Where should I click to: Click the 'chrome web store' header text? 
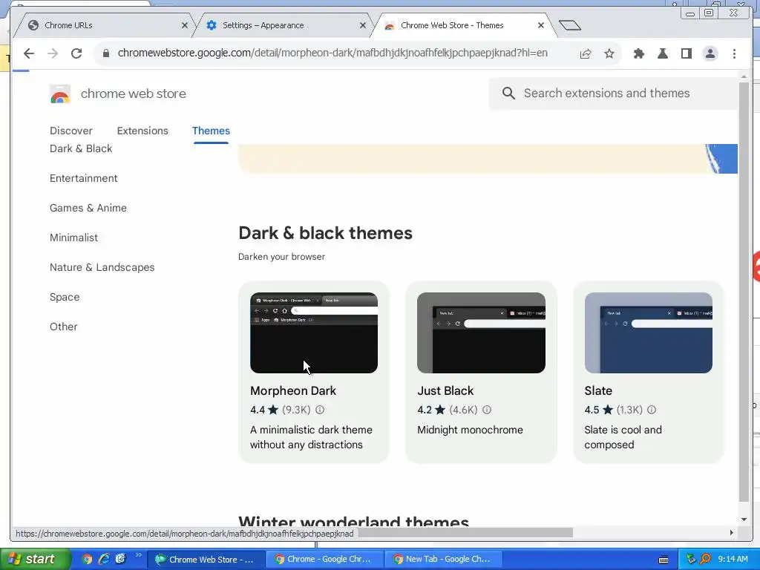click(134, 94)
